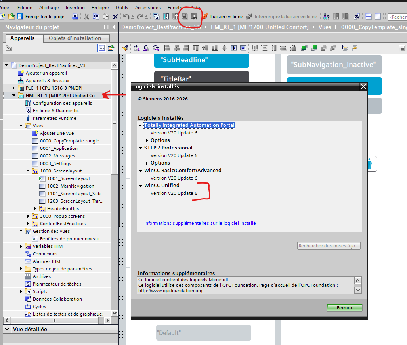This screenshot has width=407, height=345.
Task: Open Paramètres Runtime item
Action: (54, 118)
